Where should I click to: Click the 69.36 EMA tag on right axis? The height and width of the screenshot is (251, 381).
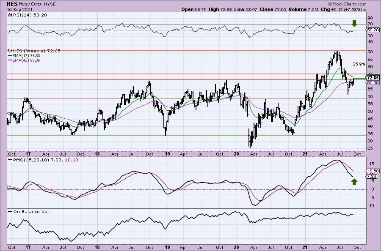373,83
